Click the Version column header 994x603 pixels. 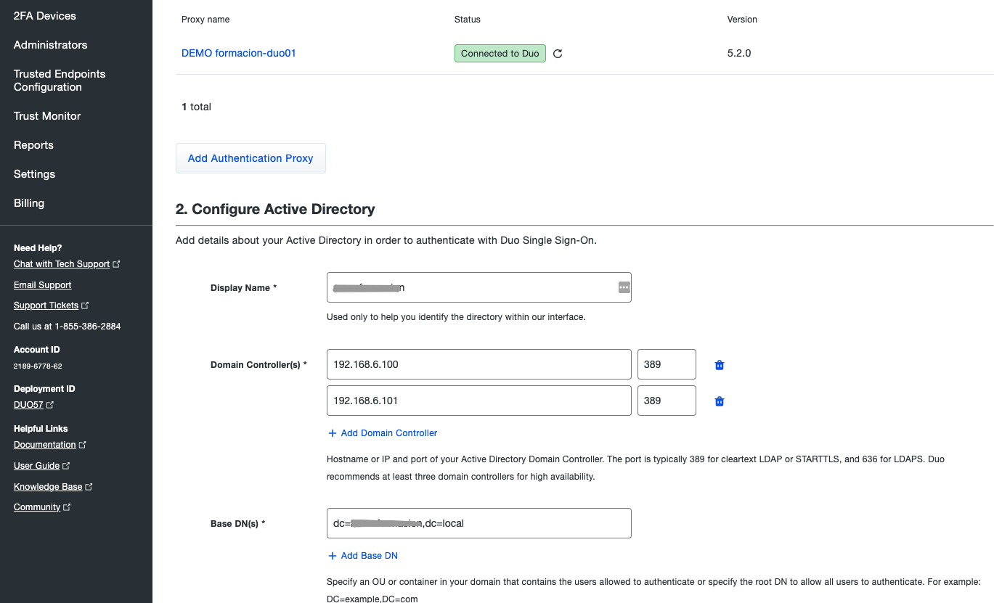(742, 20)
